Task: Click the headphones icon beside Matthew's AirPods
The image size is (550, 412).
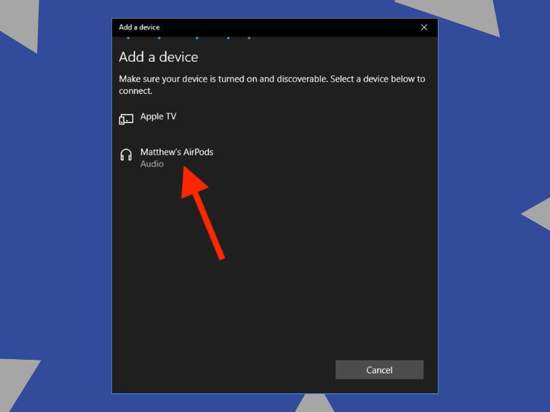Action: pyautogui.click(x=126, y=154)
